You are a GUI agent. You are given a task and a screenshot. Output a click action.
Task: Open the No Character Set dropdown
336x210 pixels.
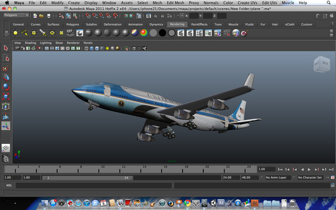coord(310,178)
